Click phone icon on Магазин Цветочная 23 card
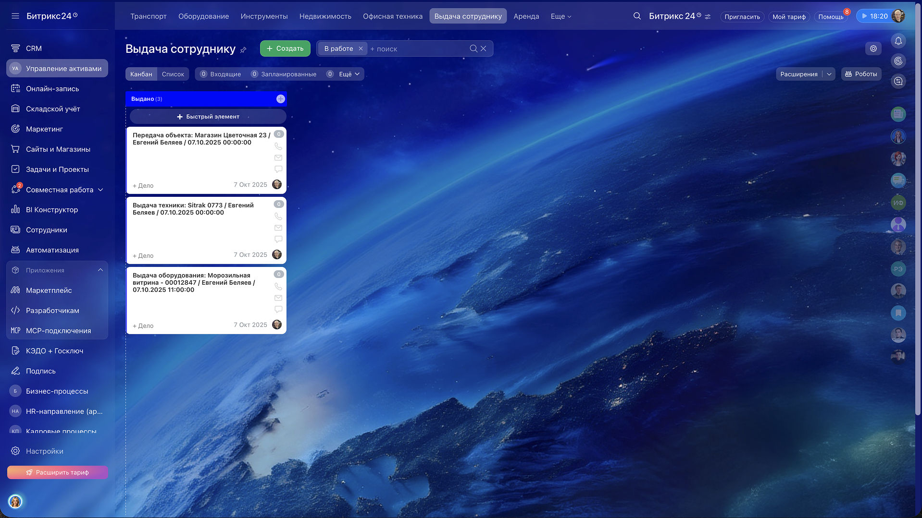922x518 pixels. 278,146
